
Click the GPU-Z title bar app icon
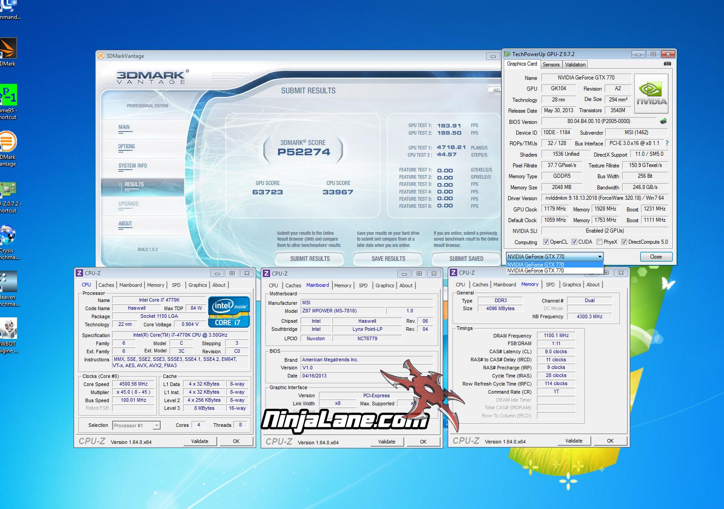point(507,54)
